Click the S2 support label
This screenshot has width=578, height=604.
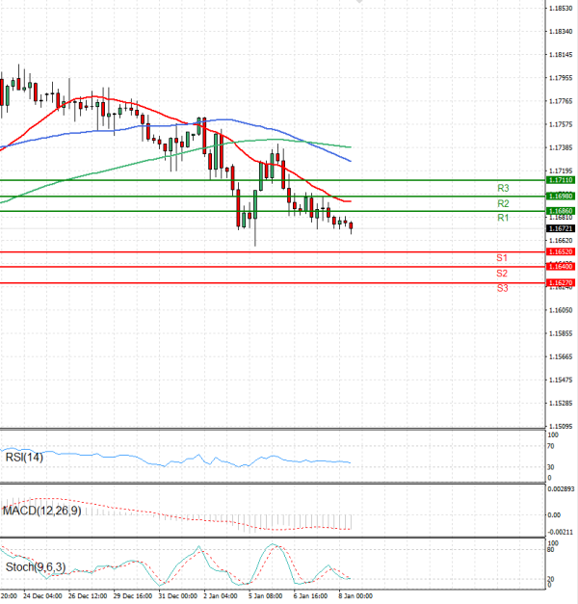(502, 274)
